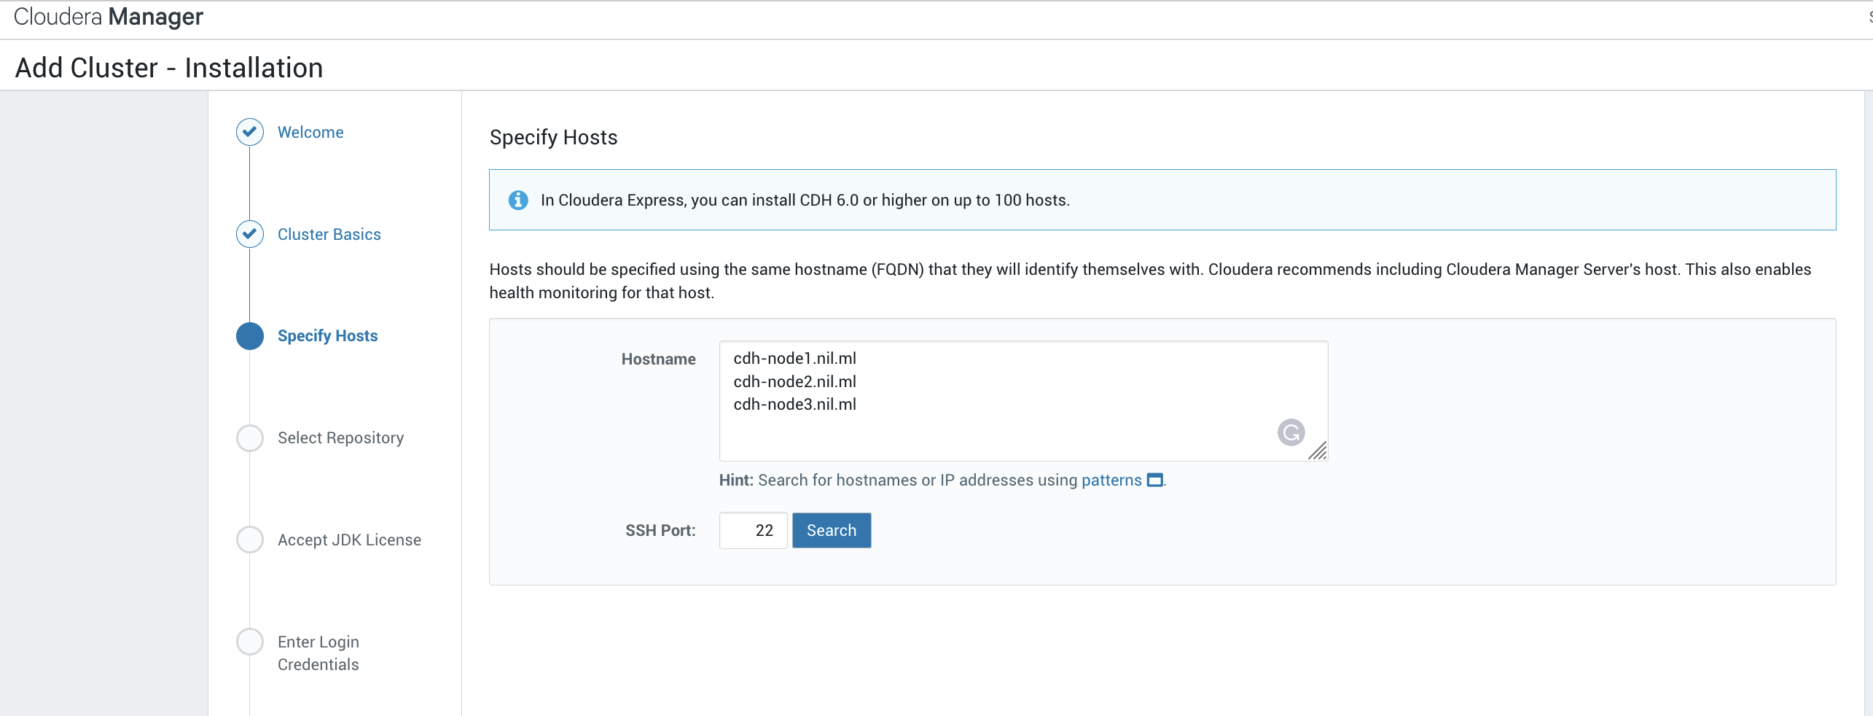Image resolution: width=1873 pixels, height=716 pixels.
Task: Click the Grammarly icon in hostname box
Action: point(1291,432)
